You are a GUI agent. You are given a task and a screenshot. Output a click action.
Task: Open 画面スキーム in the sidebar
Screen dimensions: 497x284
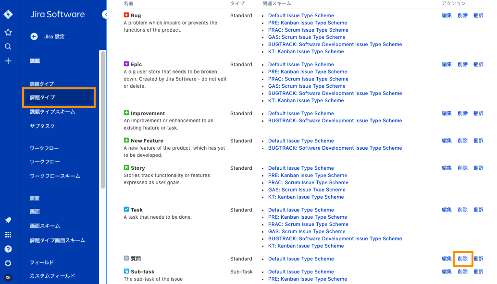pyautogui.click(x=45, y=226)
